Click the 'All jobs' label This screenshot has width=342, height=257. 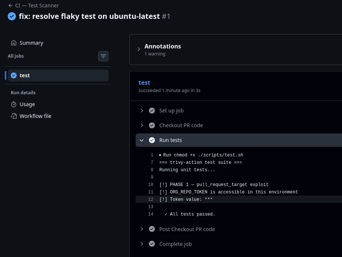(x=16, y=56)
